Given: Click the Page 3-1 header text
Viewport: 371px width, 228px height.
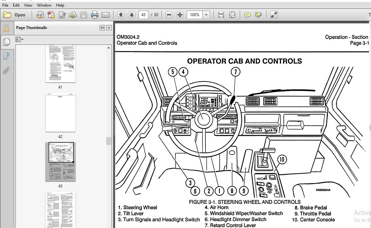Looking at the screenshot, I should pos(359,43).
